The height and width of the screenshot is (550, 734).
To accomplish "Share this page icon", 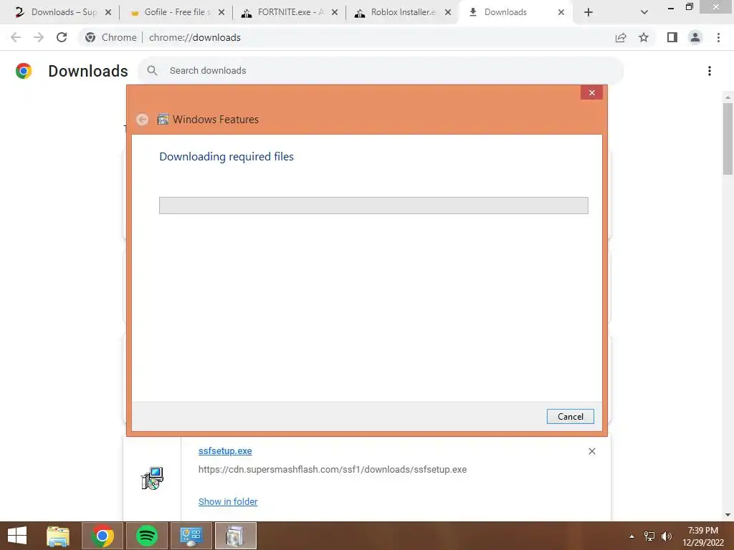I will click(621, 37).
